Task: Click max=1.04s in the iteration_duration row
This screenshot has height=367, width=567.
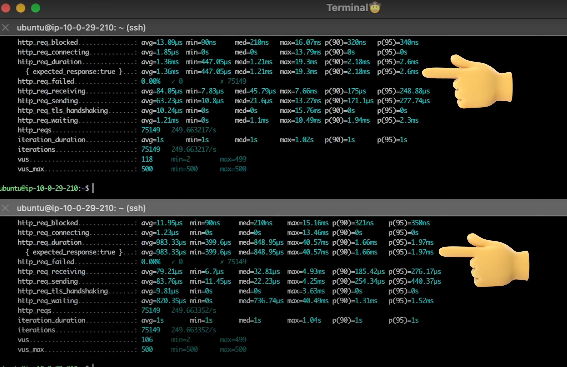Action: (304, 320)
